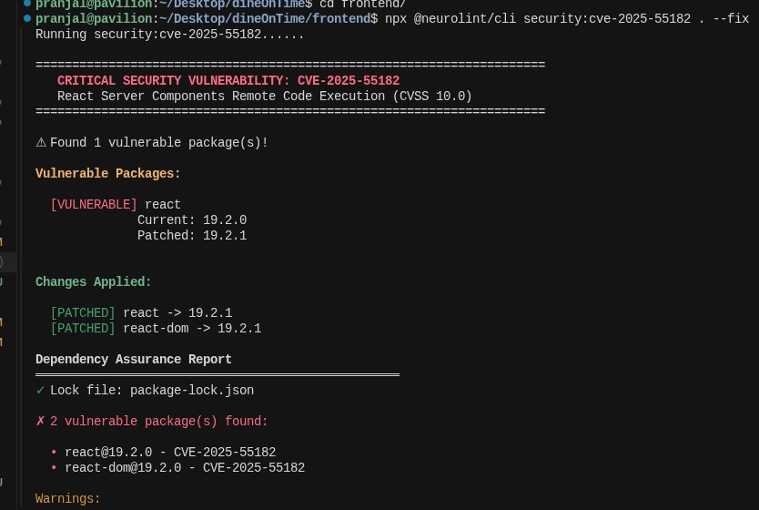Click the '[PATCHED] react -> 19.2.1' line

(x=141, y=313)
